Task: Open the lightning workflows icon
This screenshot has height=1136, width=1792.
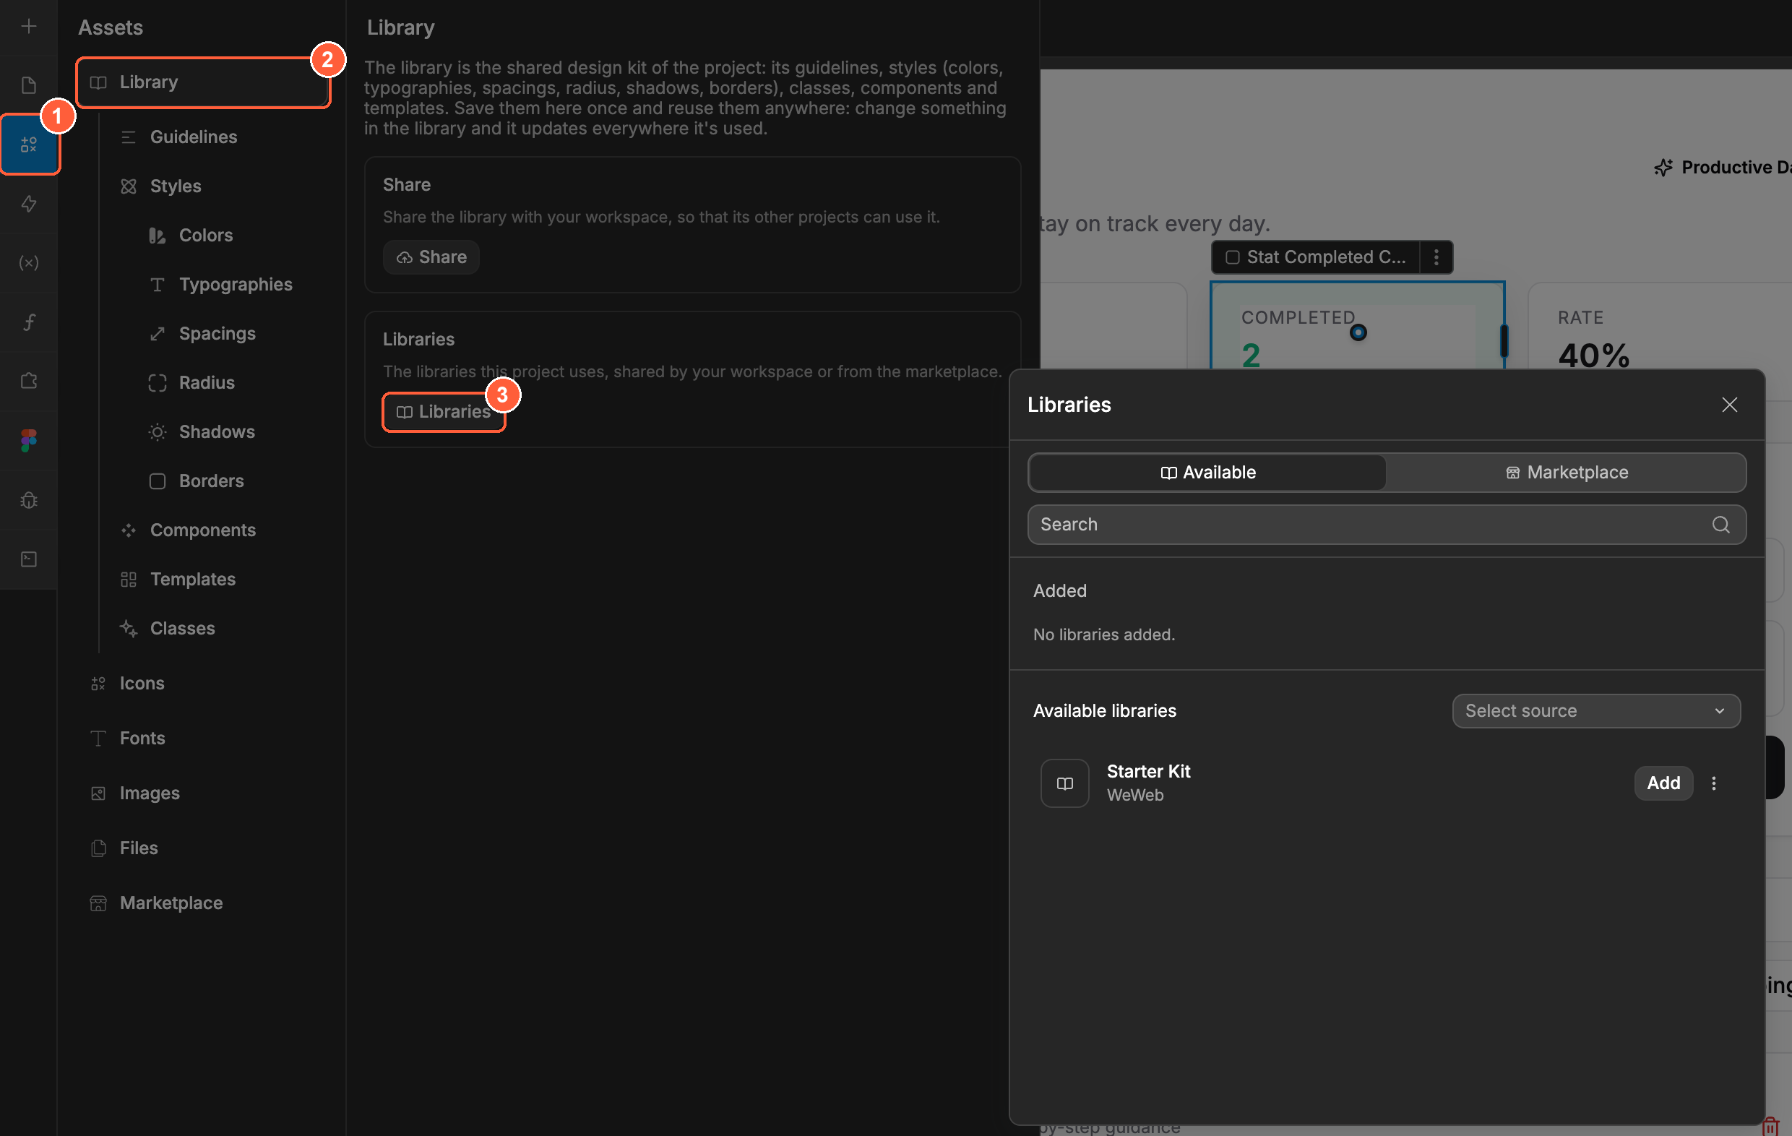Action: click(28, 203)
